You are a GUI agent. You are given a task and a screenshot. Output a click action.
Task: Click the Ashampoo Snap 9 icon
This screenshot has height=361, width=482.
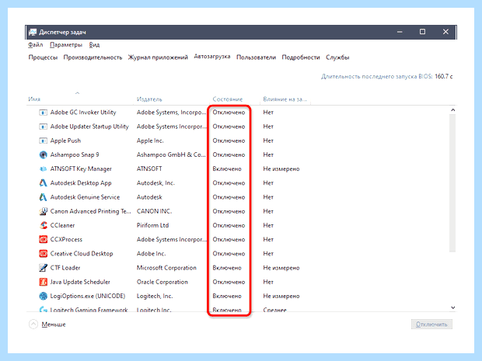[43, 154]
